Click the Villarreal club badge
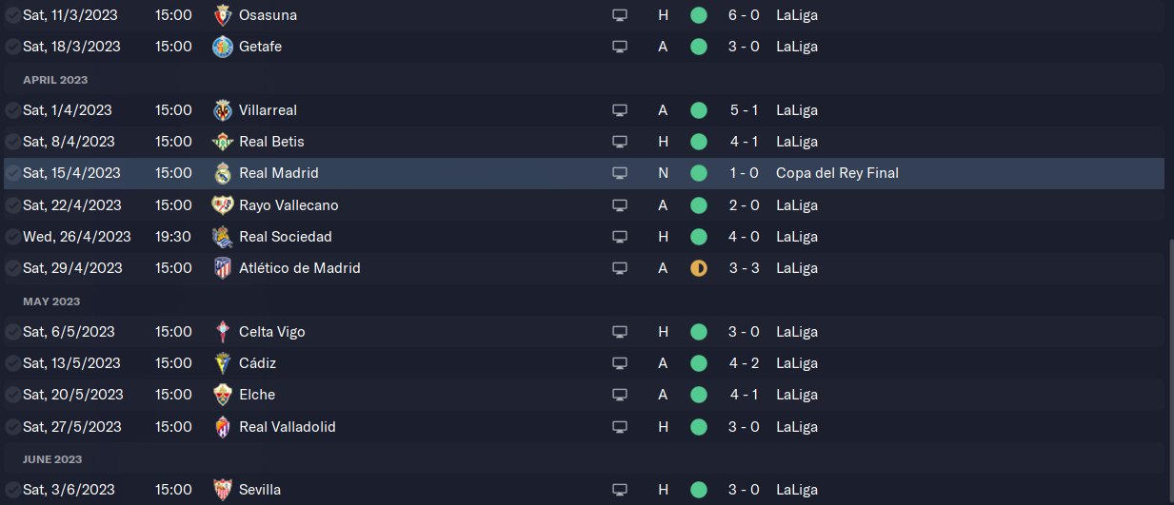Image resolution: width=1174 pixels, height=505 pixels. click(x=222, y=110)
